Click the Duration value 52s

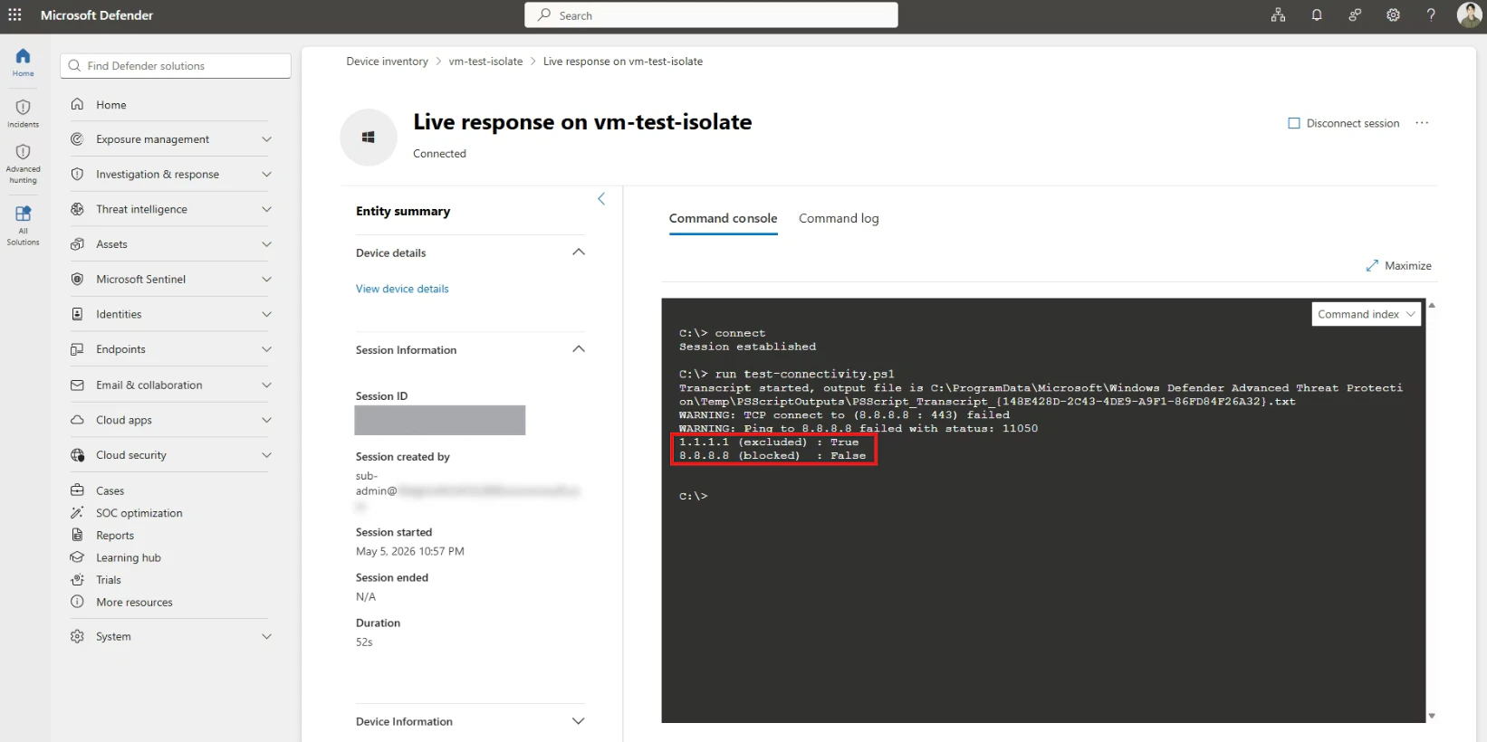[x=364, y=642]
